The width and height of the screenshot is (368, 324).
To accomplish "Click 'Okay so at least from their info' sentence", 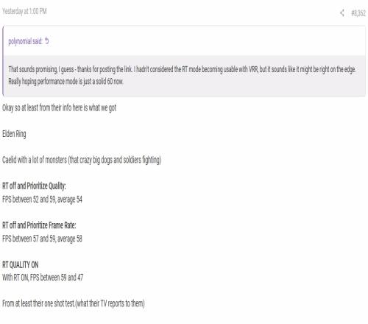I will click(59, 108).
